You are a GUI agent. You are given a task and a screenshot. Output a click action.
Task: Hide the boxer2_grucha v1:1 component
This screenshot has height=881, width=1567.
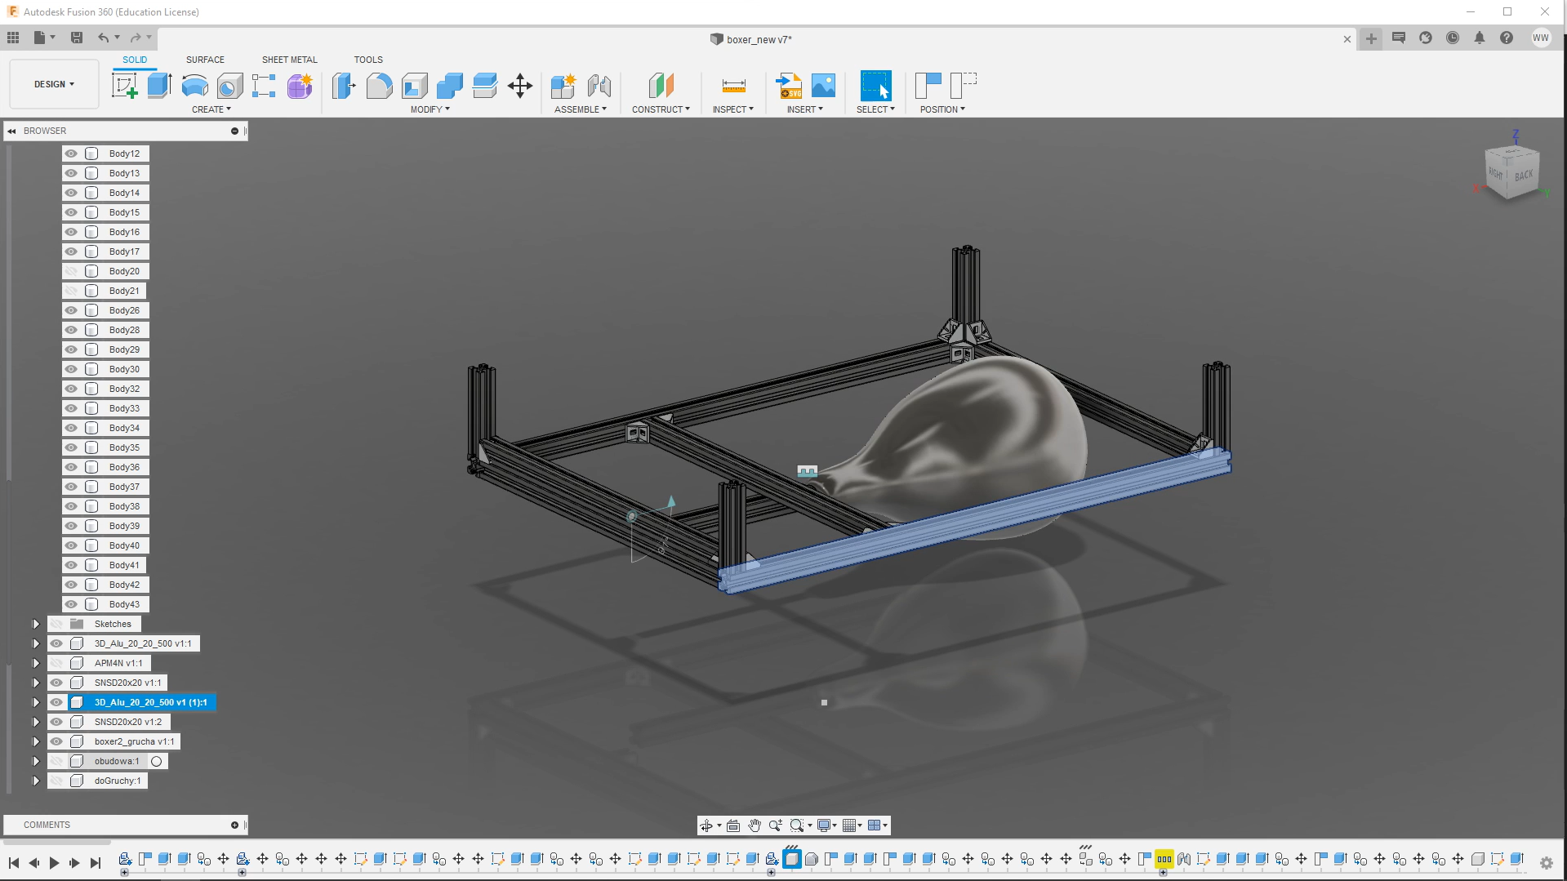[56, 741]
